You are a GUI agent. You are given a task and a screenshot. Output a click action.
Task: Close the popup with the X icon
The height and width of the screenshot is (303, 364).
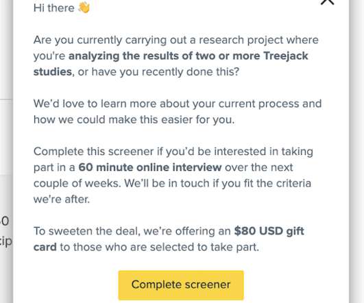pyautogui.click(x=327, y=1)
